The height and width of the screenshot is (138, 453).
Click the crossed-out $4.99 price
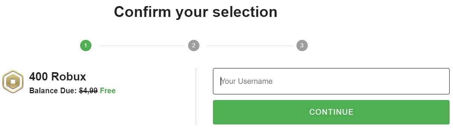(88, 91)
